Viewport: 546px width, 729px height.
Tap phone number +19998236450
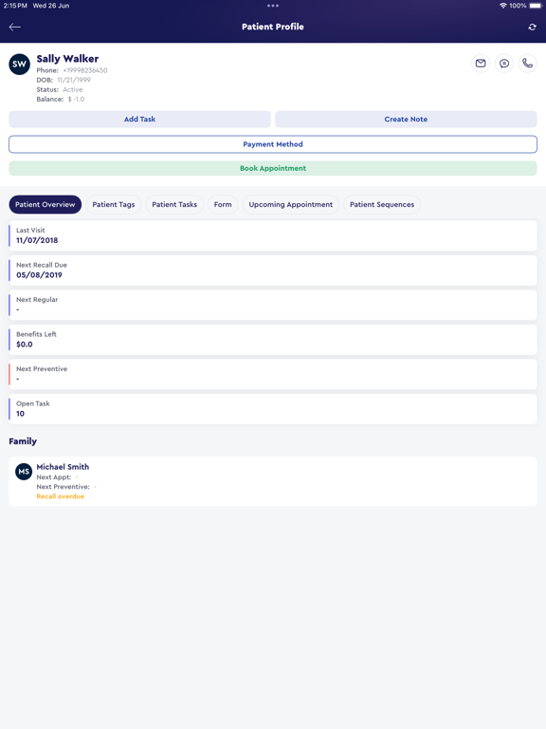(x=85, y=70)
